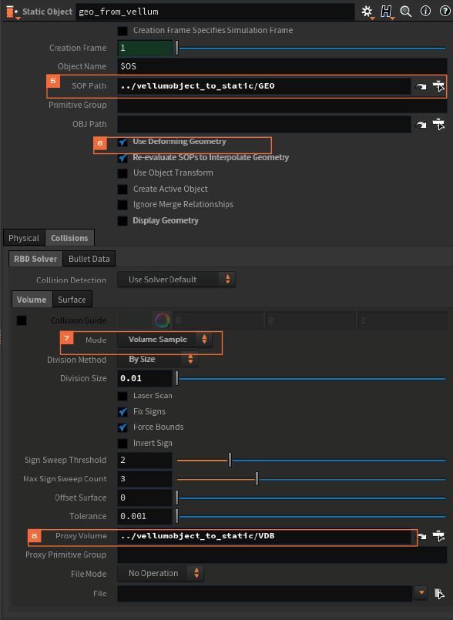
Task: Click the circled info icon
Action: click(x=426, y=11)
